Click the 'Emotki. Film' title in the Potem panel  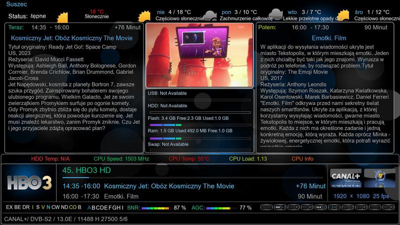[x=329, y=38]
